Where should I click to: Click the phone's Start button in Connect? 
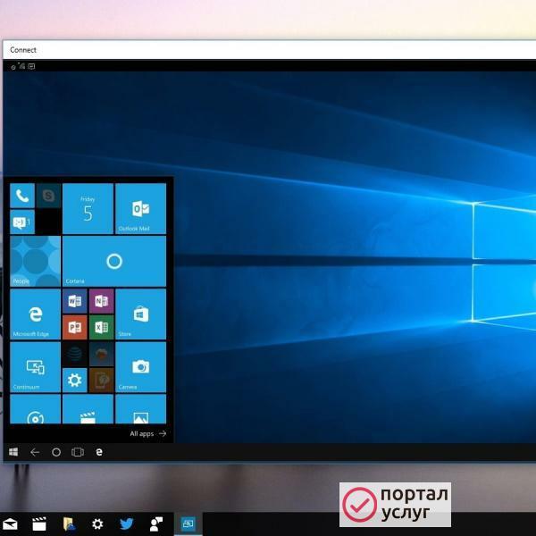13,452
